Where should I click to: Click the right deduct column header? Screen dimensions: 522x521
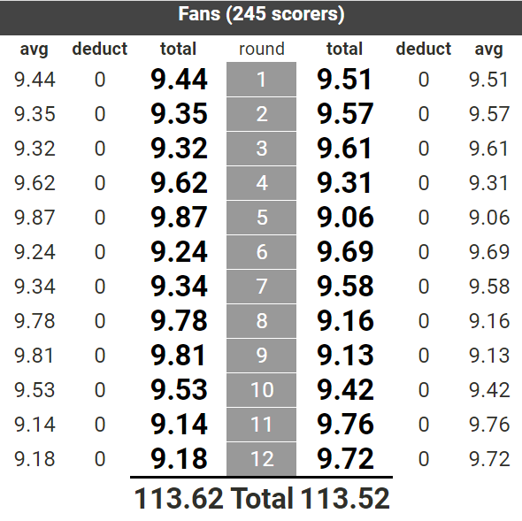pyautogui.click(x=424, y=49)
